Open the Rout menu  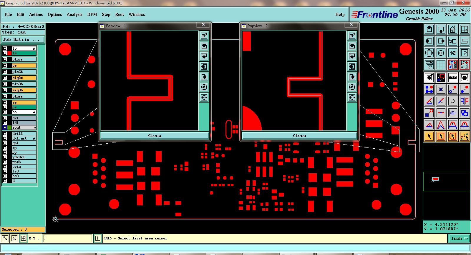pyautogui.click(x=120, y=14)
